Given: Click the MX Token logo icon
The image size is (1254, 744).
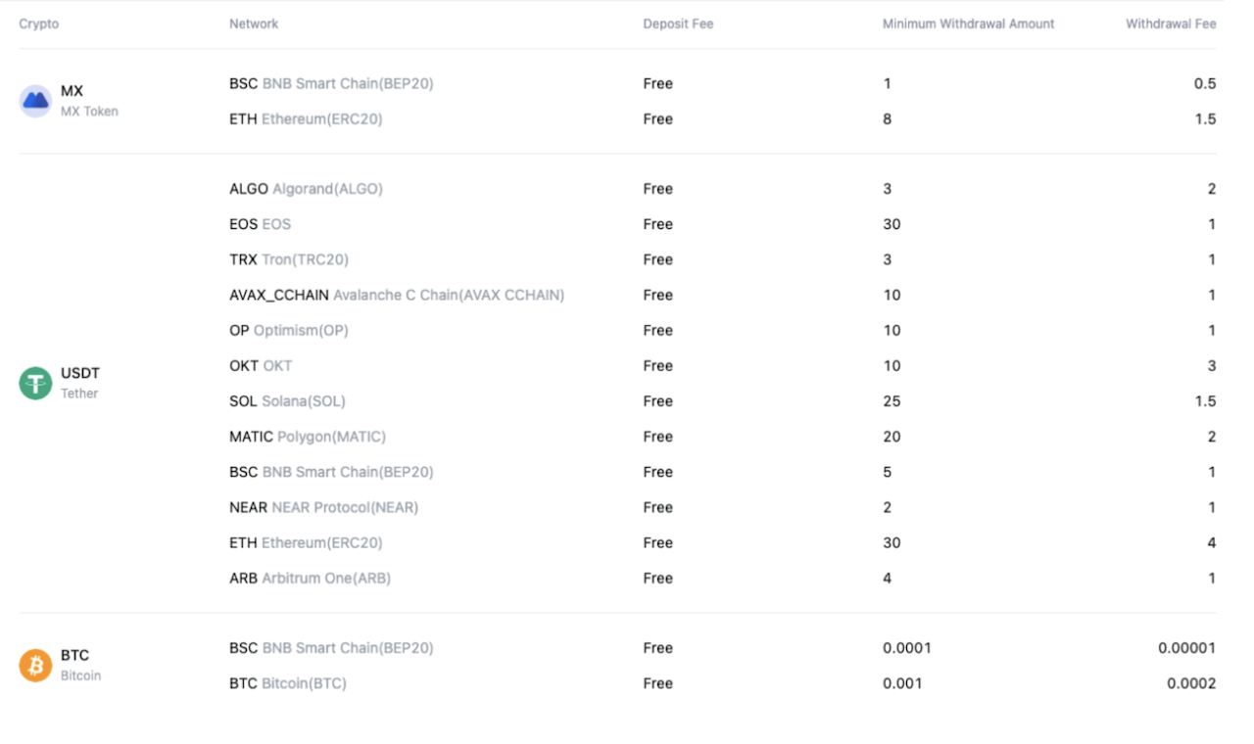Looking at the screenshot, I should [35, 101].
